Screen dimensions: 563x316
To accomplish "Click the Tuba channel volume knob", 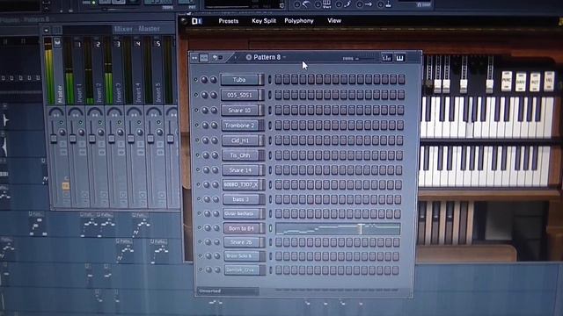I will coord(213,80).
